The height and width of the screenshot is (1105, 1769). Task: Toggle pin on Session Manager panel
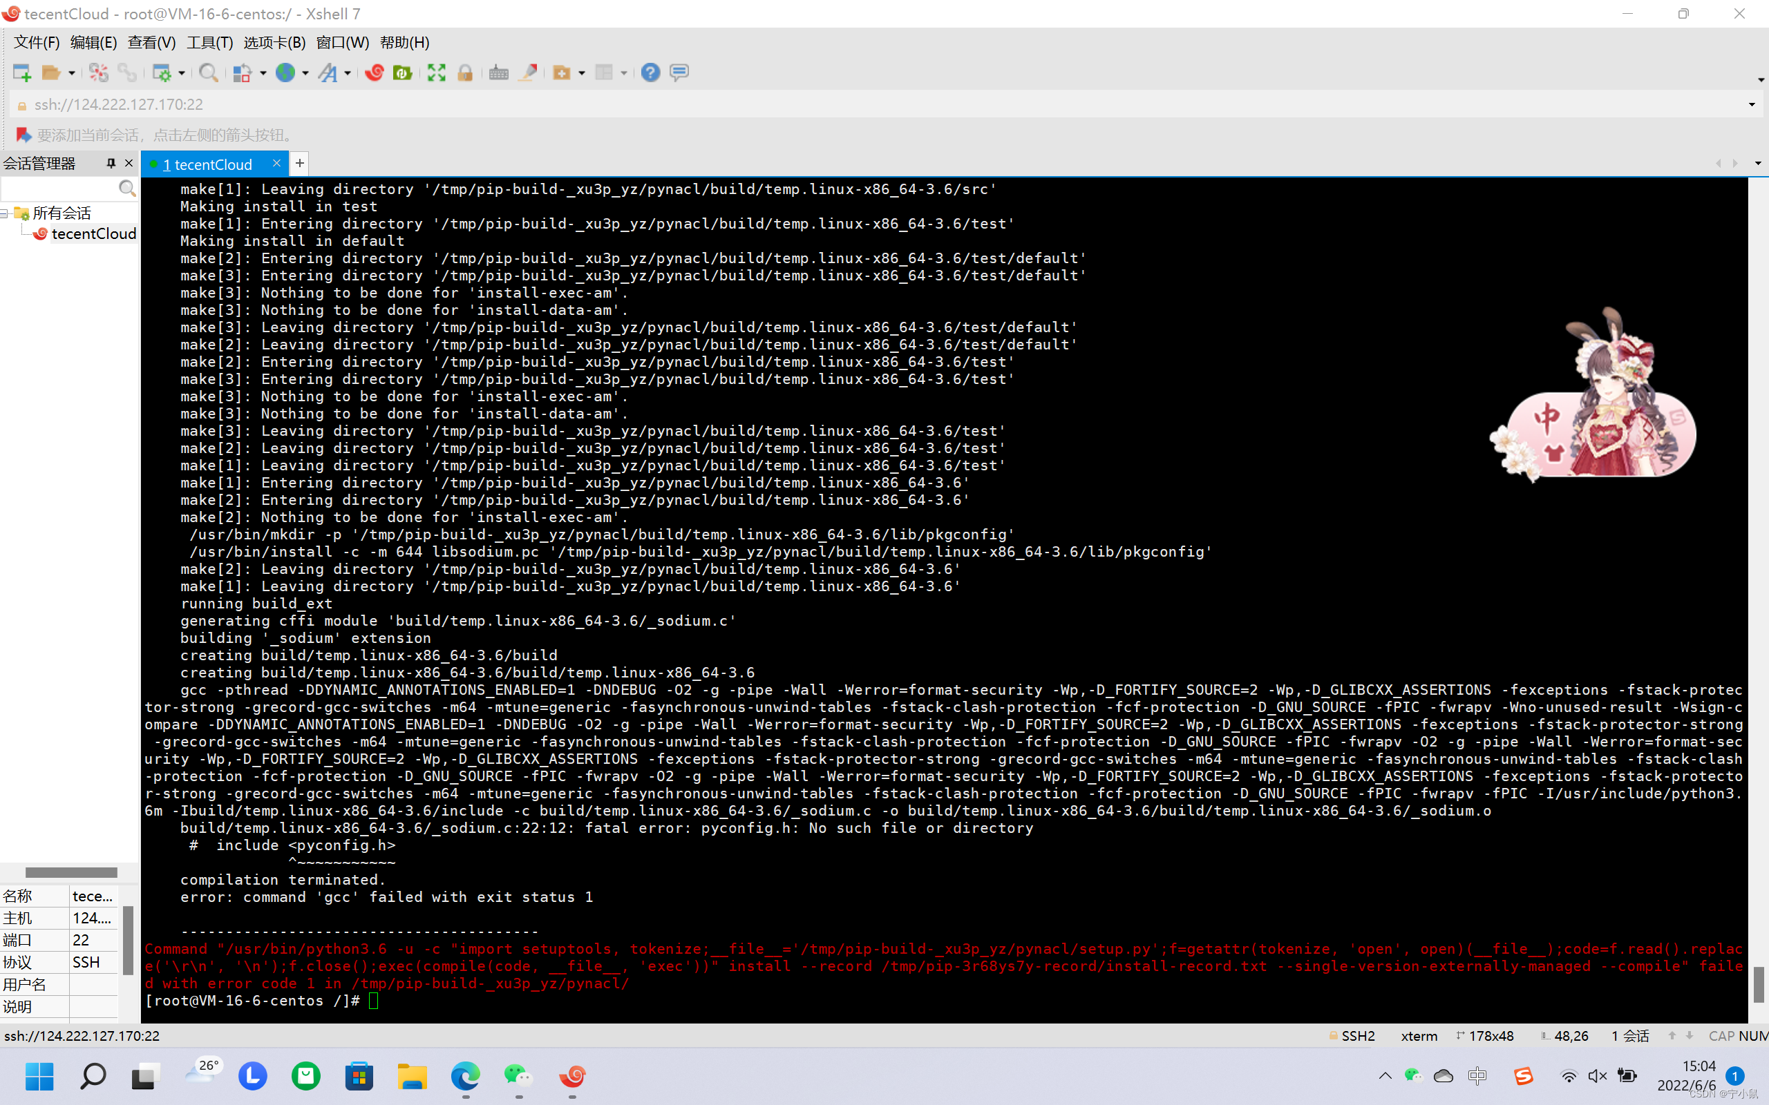(x=111, y=164)
